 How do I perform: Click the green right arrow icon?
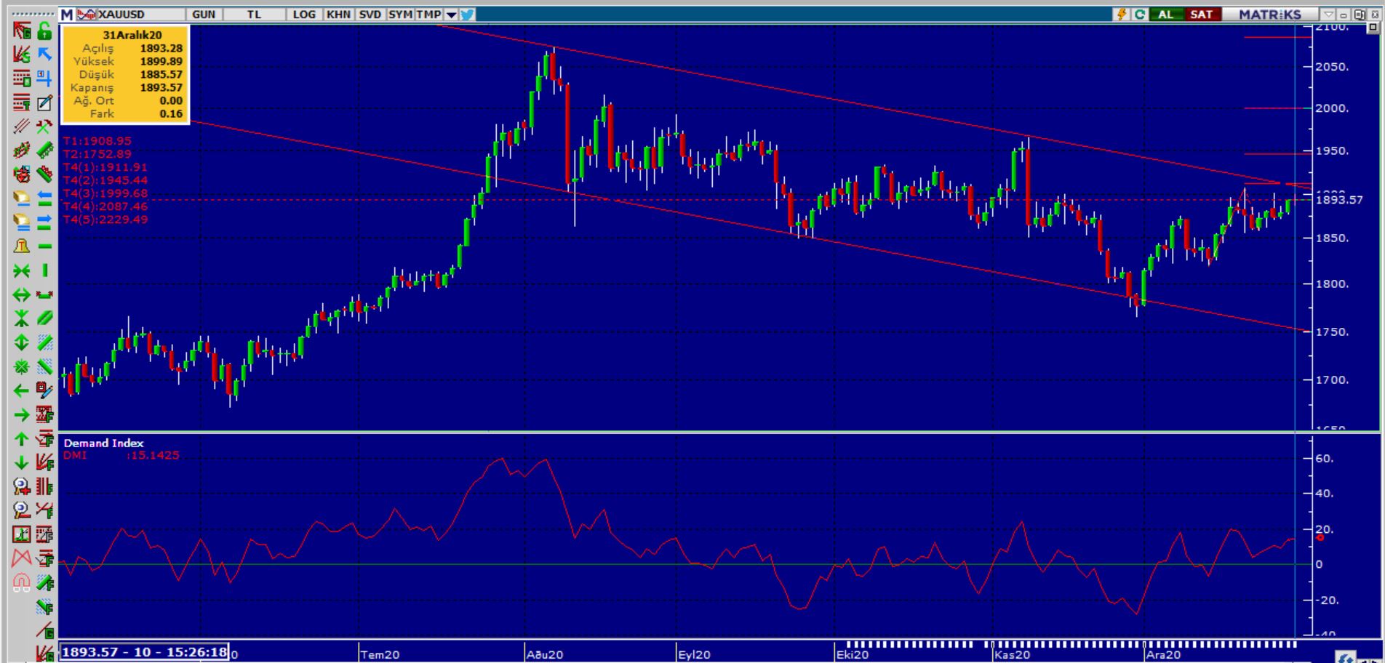coord(22,414)
